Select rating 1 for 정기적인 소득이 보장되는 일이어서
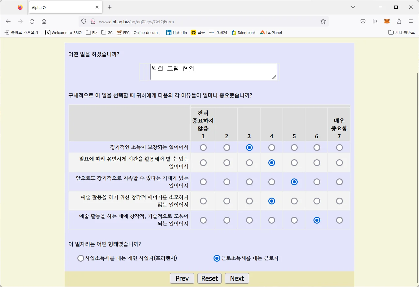 pos(203,148)
